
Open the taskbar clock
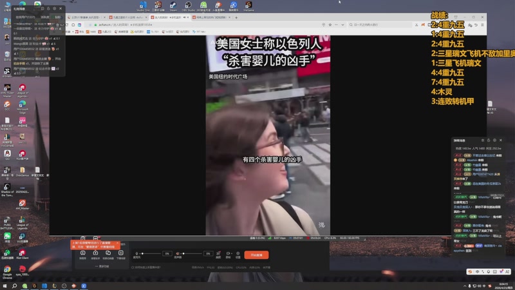pyautogui.click(x=503, y=285)
